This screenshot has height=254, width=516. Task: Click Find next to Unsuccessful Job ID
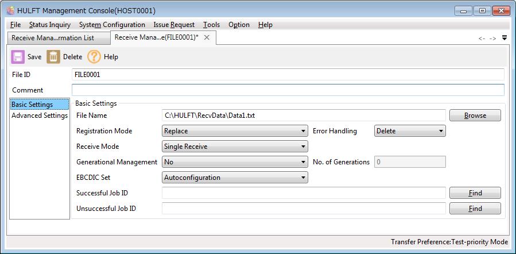click(x=475, y=209)
